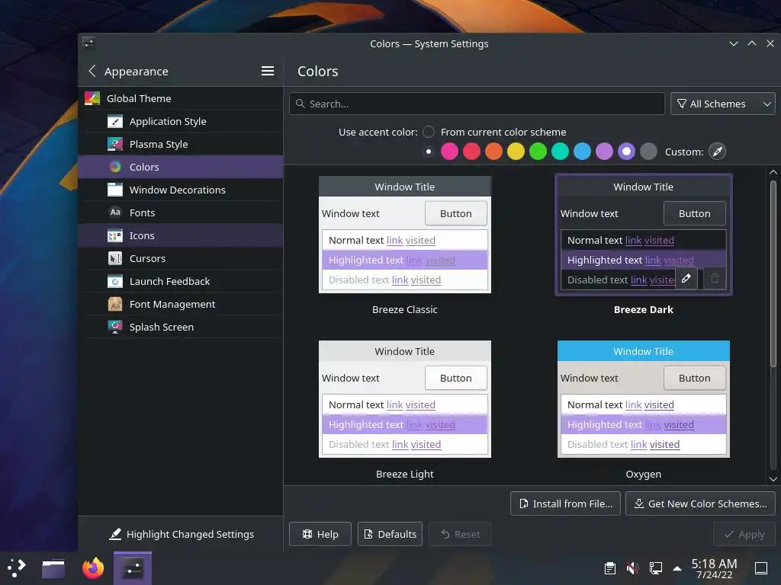This screenshot has width=781, height=585.
Task: Click the Application Style icon
Action: tap(115, 121)
